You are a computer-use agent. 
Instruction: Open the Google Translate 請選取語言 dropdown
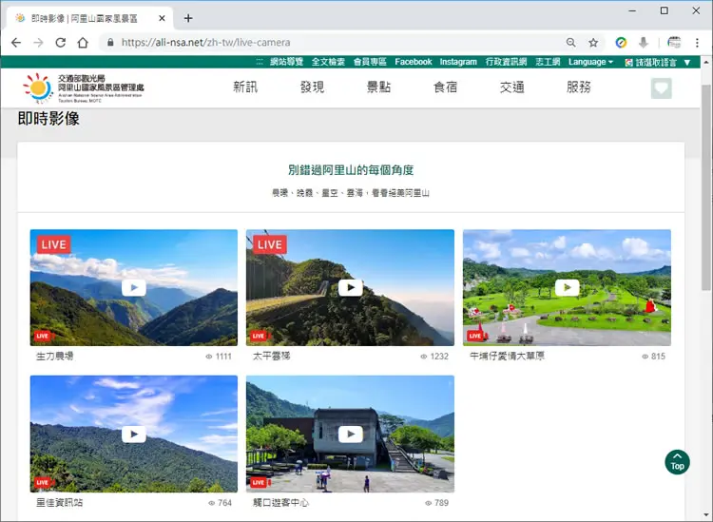pyautogui.click(x=658, y=63)
